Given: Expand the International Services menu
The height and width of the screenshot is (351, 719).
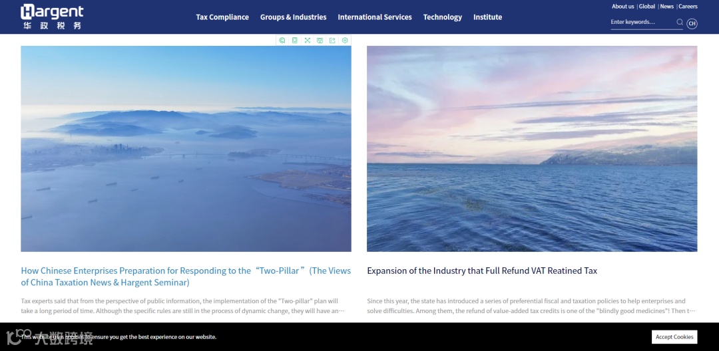Looking at the screenshot, I should pyautogui.click(x=375, y=17).
